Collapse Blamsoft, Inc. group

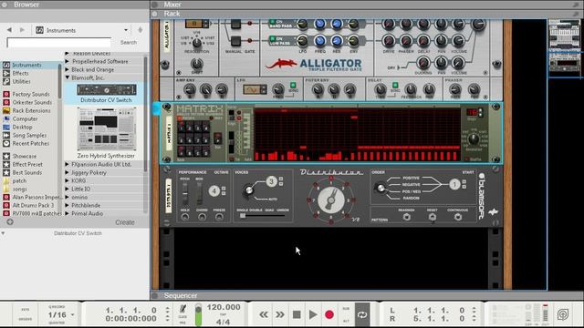point(68,77)
